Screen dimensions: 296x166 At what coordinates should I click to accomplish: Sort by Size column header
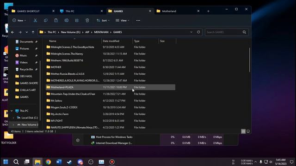162,41
